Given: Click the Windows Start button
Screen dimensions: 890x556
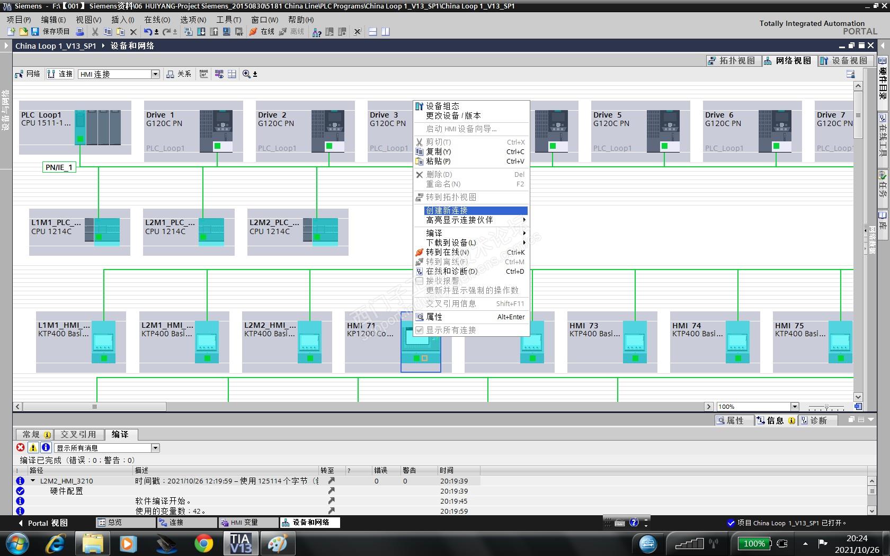Looking at the screenshot, I should point(17,544).
